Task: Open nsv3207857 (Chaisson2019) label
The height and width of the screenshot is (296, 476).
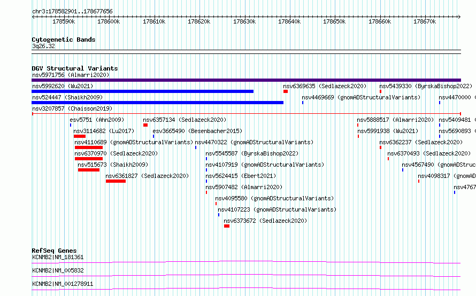Action: pos(72,108)
